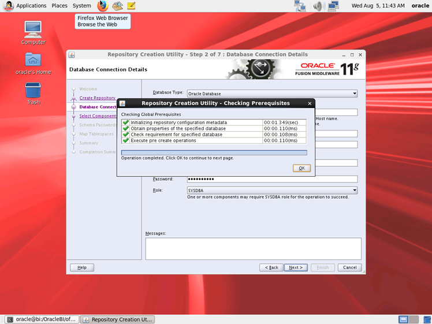Open the notes editor icon in top panel
432x324 pixels.
point(132,6)
